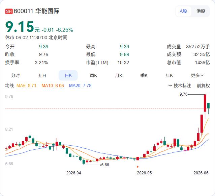
Task: Click the stock title 600011 华能国际
Action: click(x=37, y=11)
